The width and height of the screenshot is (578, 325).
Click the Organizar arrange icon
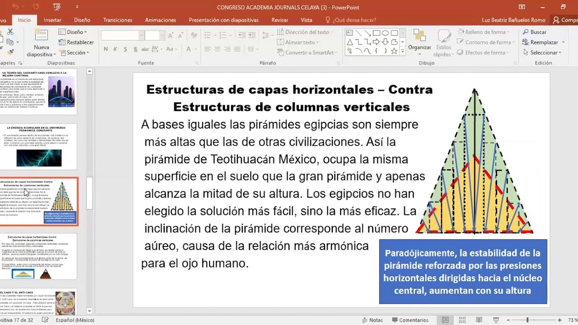click(420, 36)
